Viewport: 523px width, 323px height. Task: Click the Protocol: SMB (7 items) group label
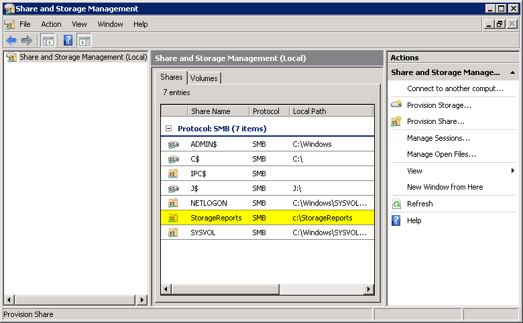[x=222, y=129]
